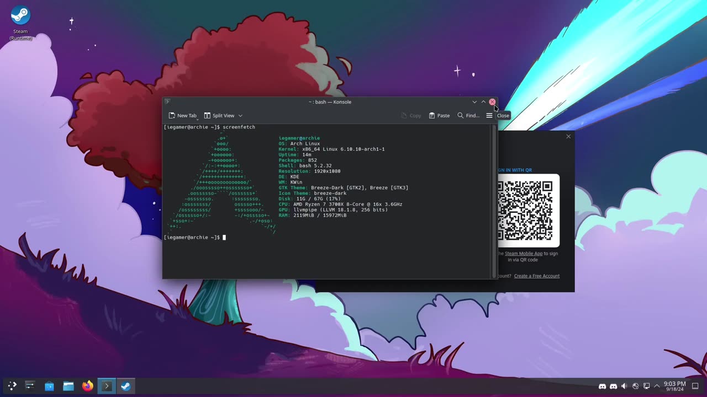Click the 'OS: Arch Linux' line
Image resolution: width=707 pixels, height=397 pixels.
[x=299, y=143]
